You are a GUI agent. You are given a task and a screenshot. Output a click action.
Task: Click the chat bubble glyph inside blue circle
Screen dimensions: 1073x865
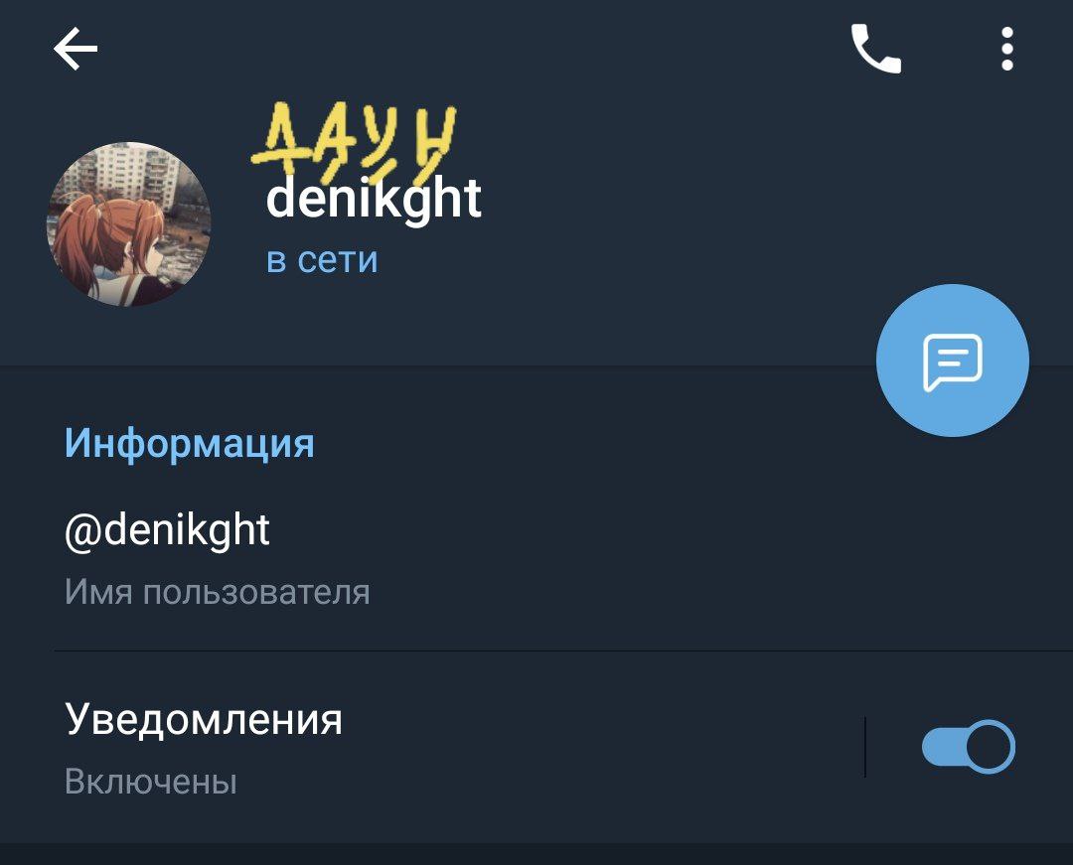(x=952, y=362)
